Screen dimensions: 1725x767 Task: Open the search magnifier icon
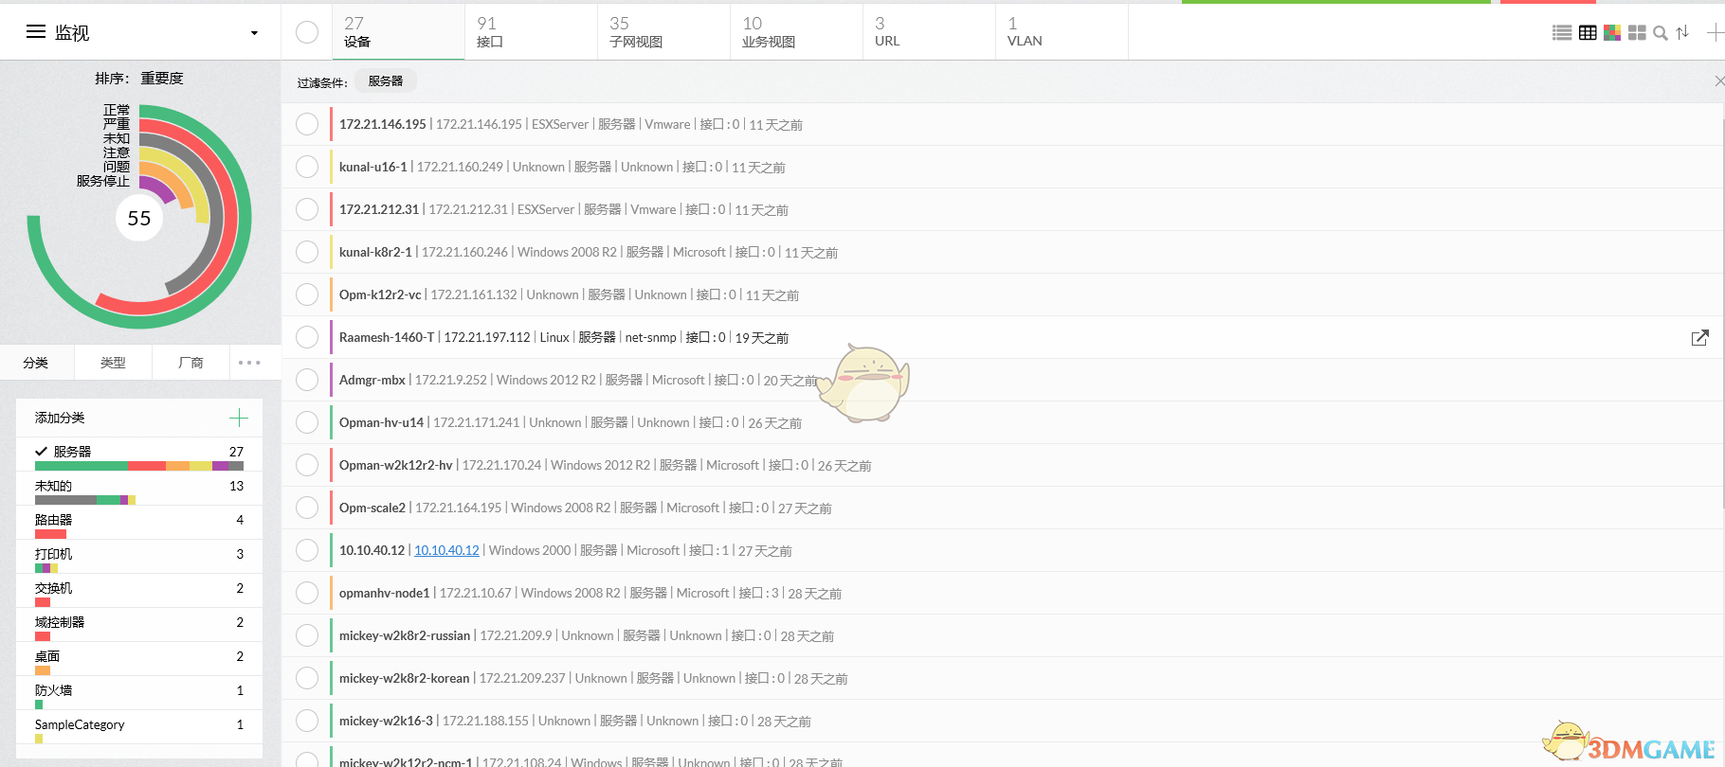tap(1661, 33)
